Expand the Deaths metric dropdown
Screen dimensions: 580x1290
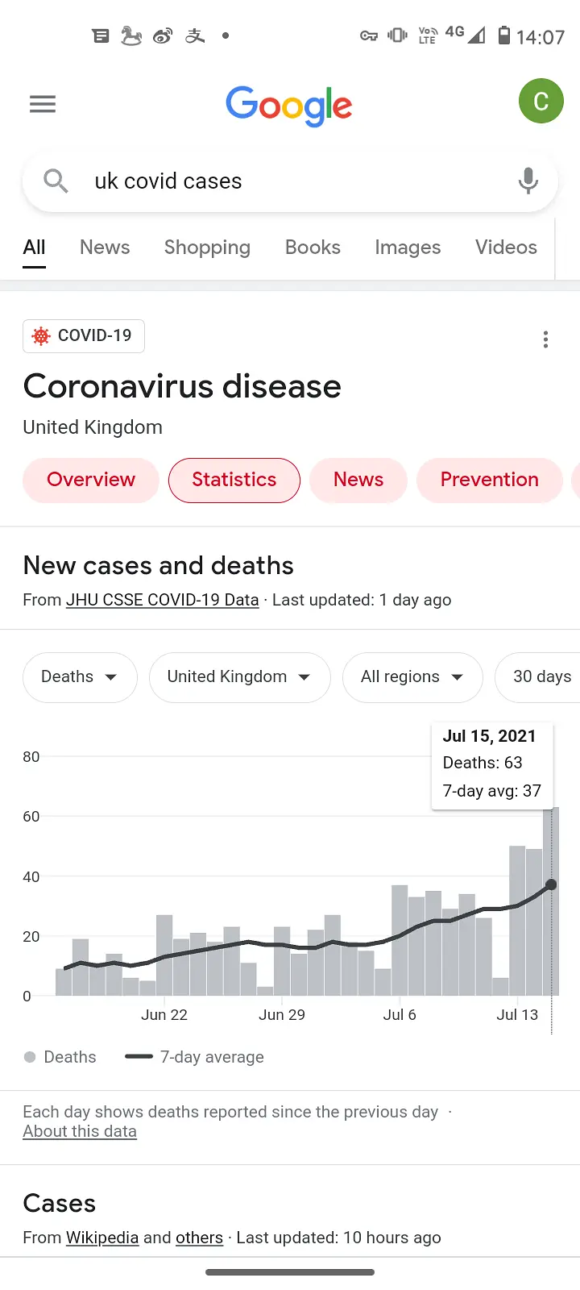[x=80, y=677]
